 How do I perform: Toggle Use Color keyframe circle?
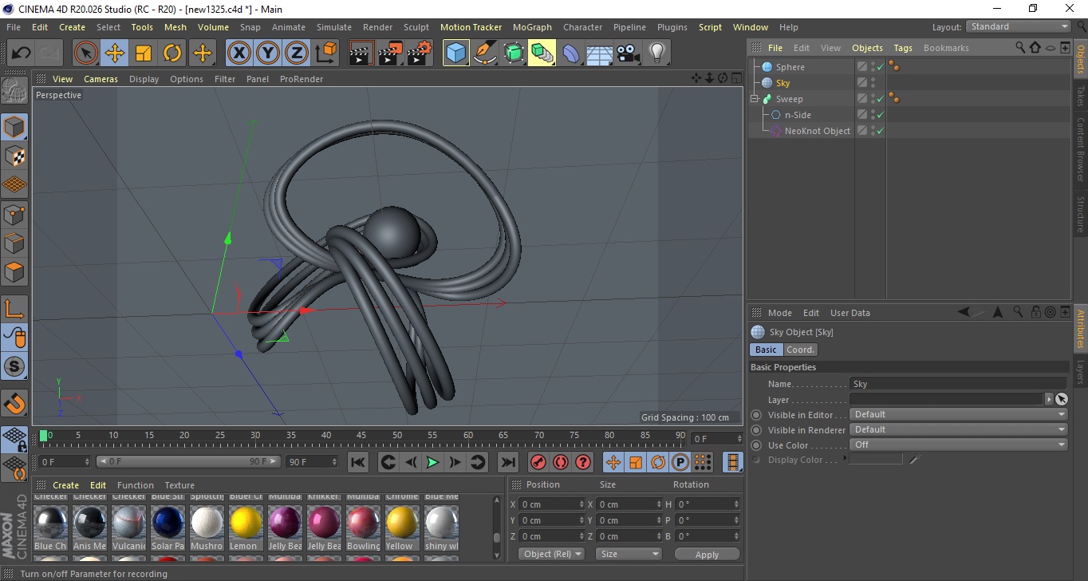click(756, 445)
